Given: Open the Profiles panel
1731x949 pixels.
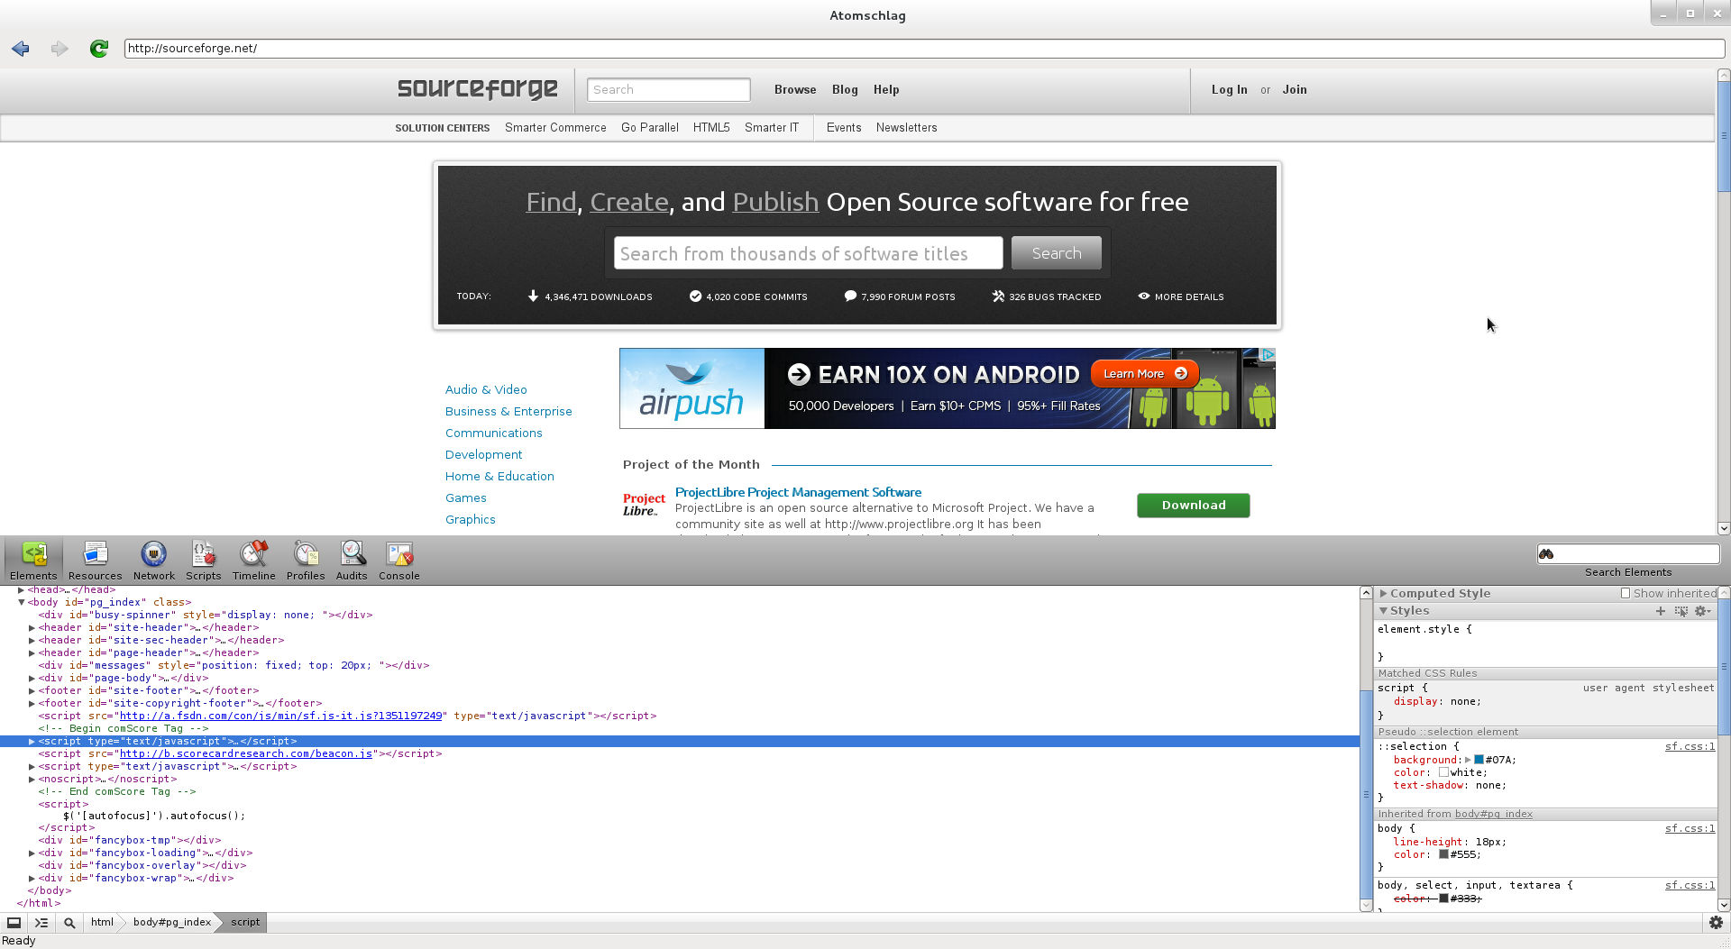Looking at the screenshot, I should (x=306, y=559).
